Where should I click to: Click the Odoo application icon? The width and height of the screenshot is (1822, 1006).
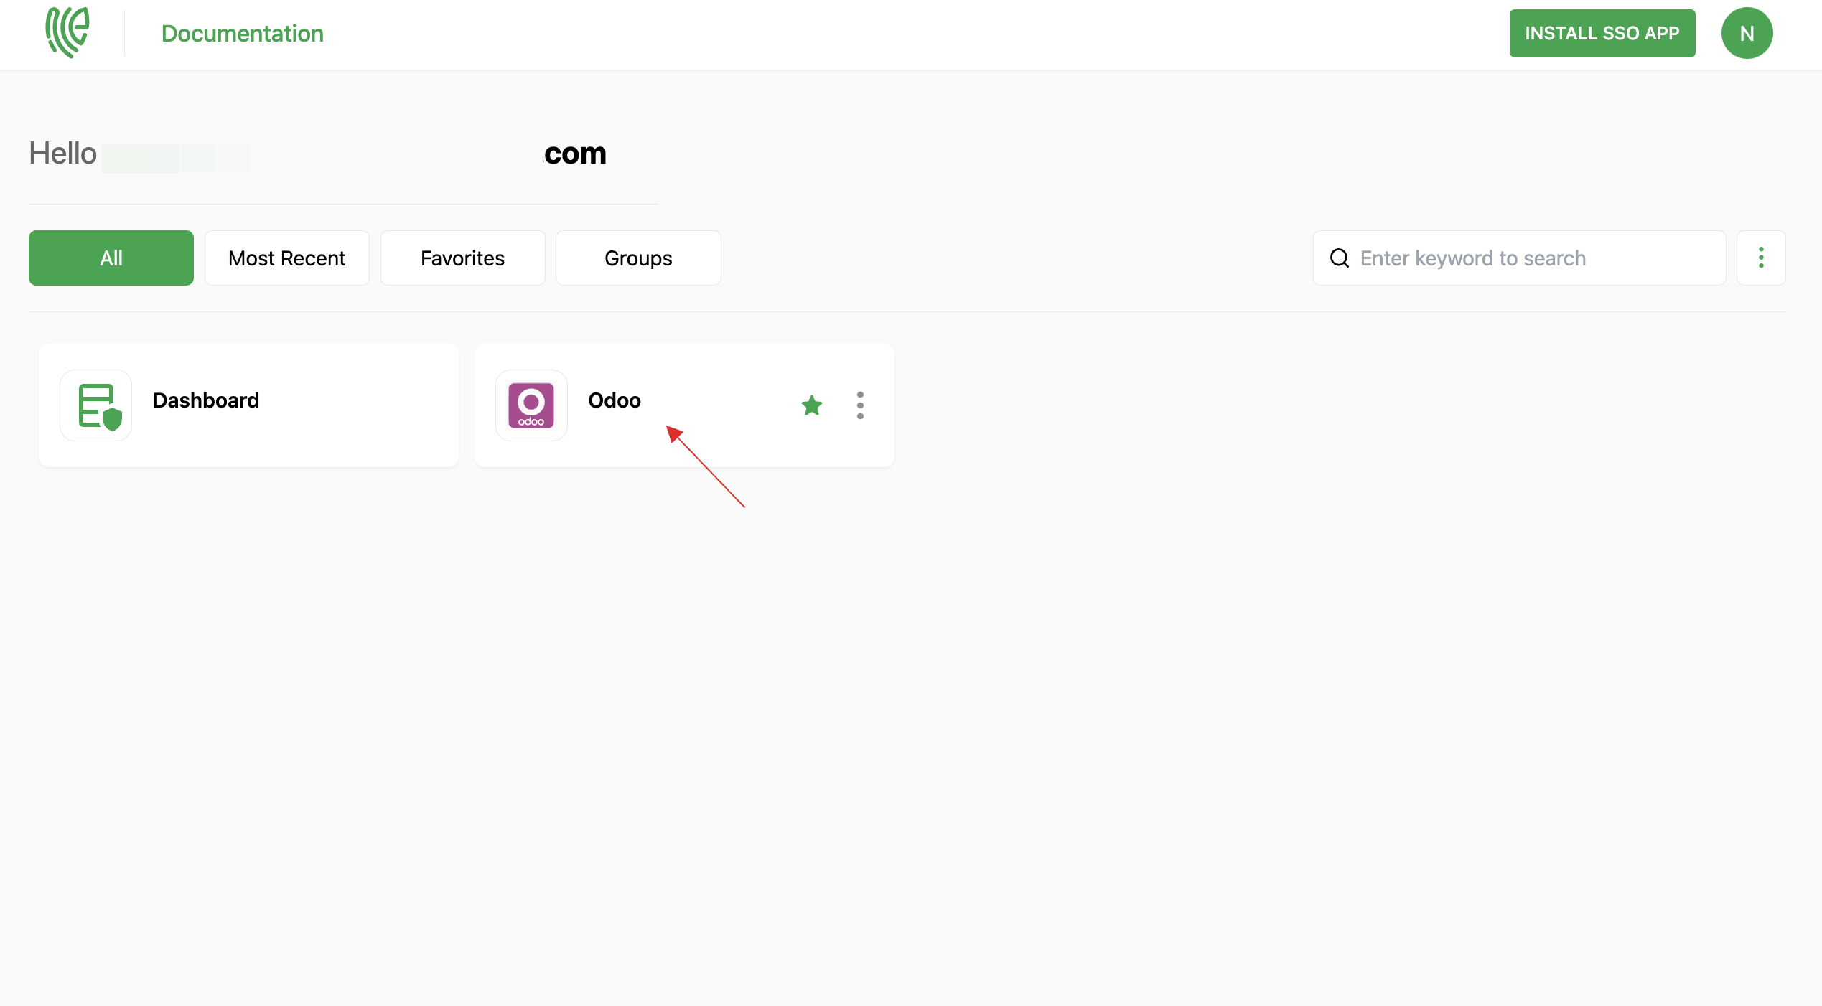pos(532,404)
